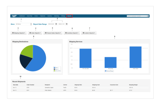
Task: Click recipient Samantha Caplan in Recent Shipments
Action: 49,87
